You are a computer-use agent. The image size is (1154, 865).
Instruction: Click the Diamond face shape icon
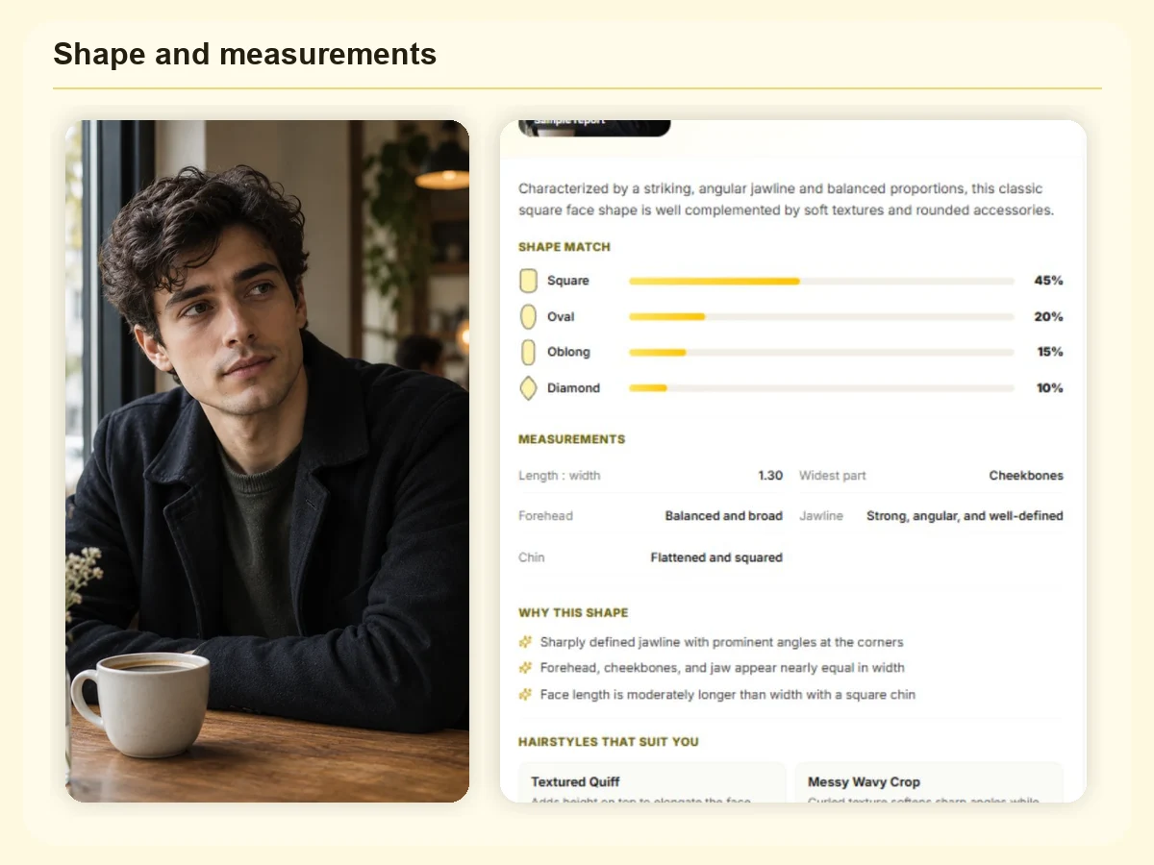pos(528,388)
